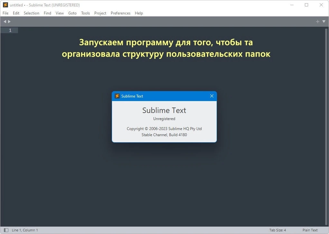Open the Tools menu
This screenshot has height=234, width=329.
coord(85,13)
